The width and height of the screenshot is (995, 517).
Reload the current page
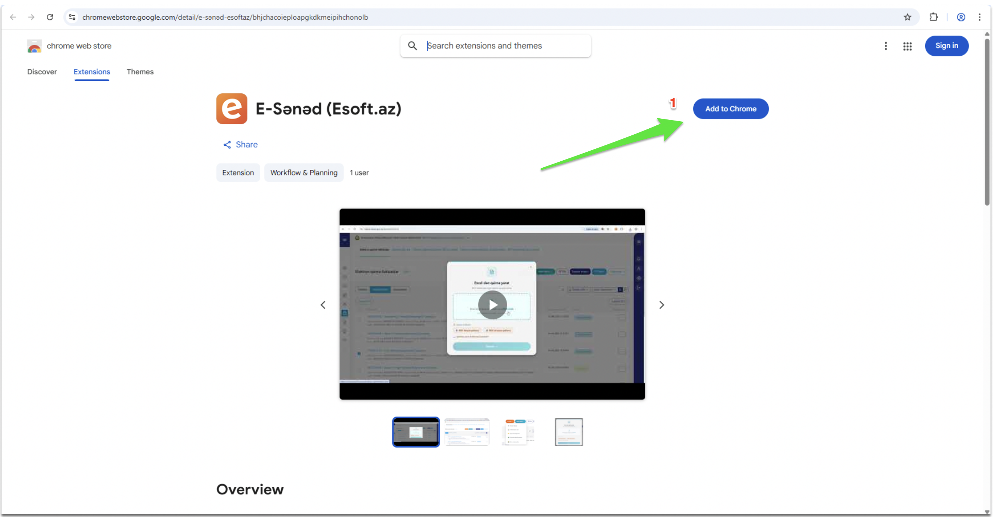(x=50, y=17)
